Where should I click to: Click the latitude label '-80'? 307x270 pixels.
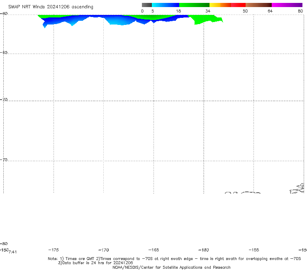click(x=4, y=243)
